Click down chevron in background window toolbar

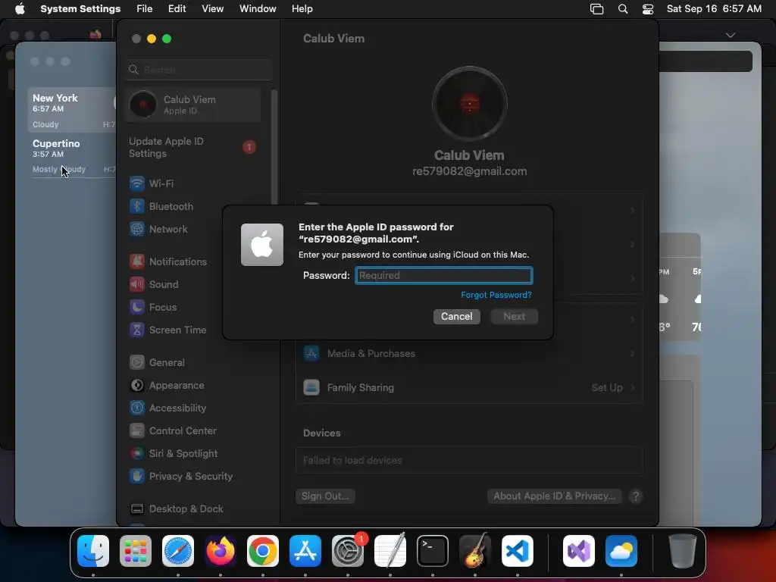[x=730, y=35]
